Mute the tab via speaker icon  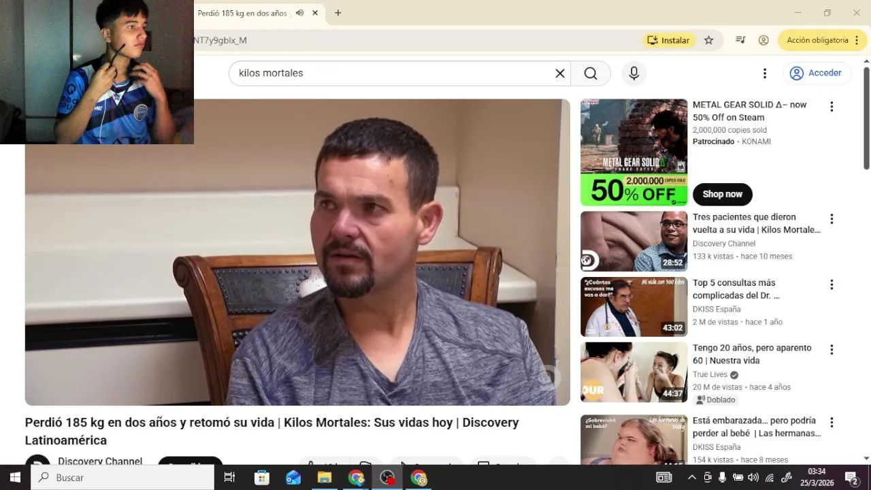[299, 13]
